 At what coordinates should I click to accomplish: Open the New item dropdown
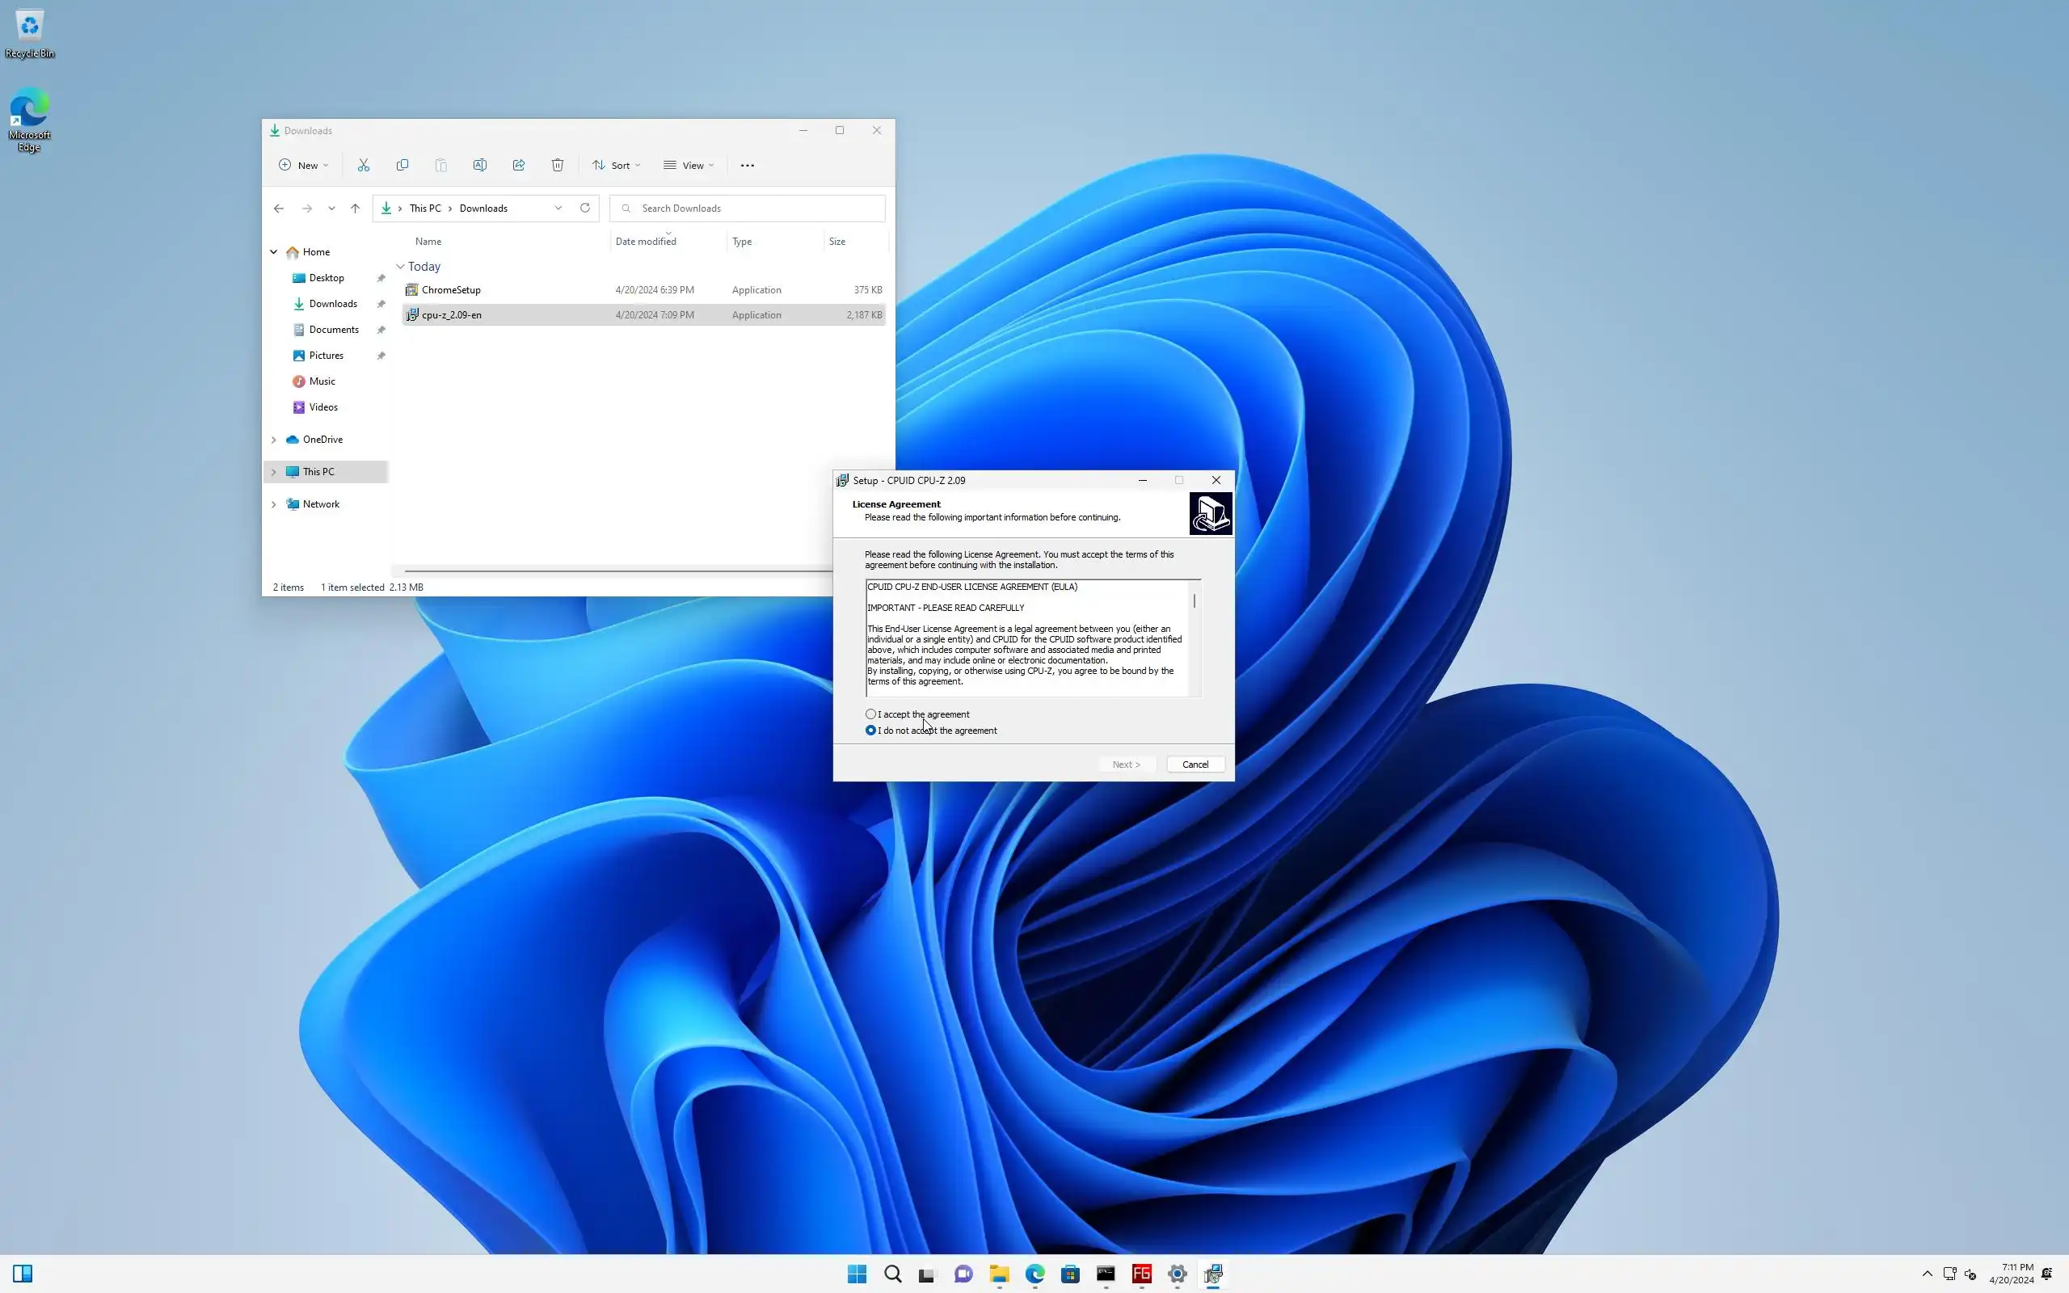coord(304,165)
